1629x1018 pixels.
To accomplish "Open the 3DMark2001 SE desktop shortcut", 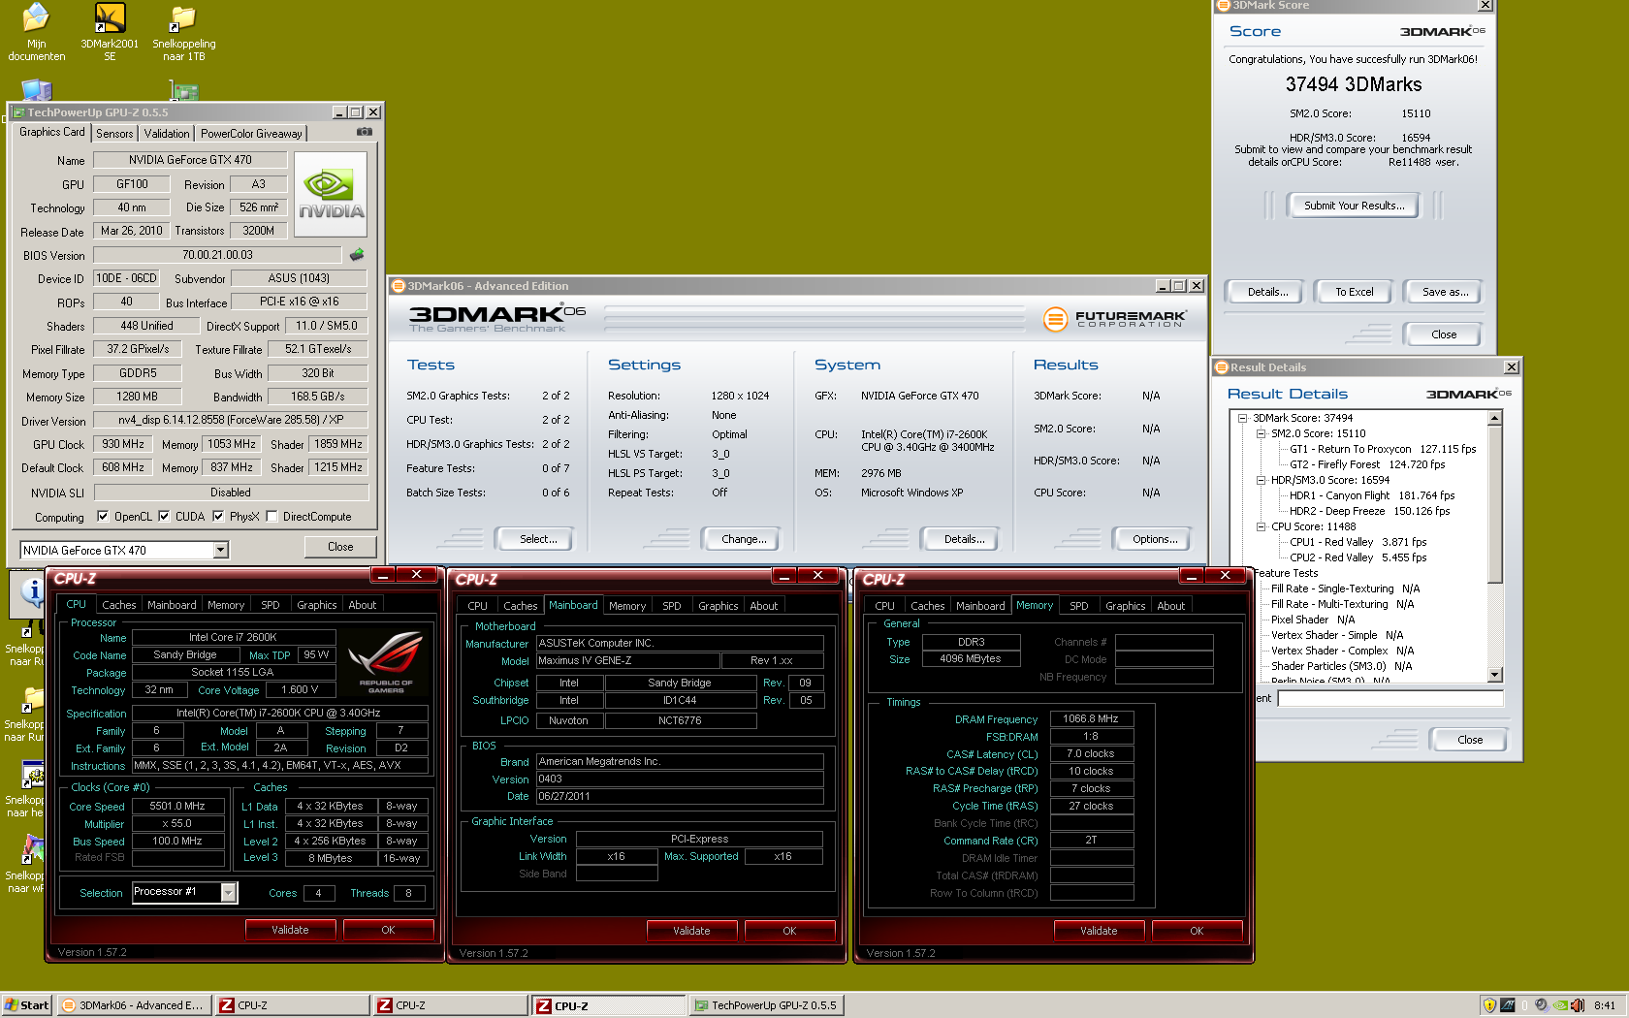I will pos(110,32).
